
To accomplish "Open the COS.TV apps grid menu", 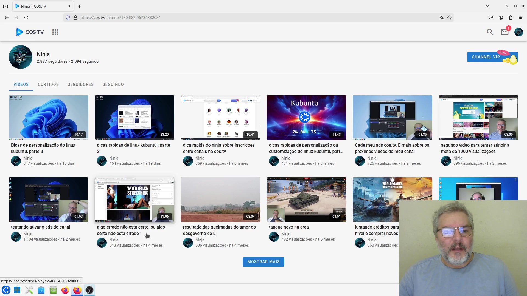I will 55,32.
